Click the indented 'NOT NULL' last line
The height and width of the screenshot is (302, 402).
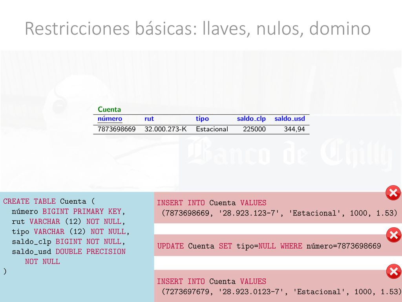click(42, 261)
